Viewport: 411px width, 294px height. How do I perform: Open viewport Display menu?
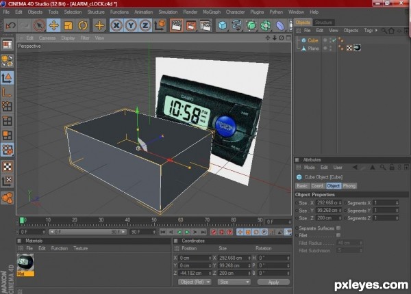pyautogui.click(x=68, y=38)
